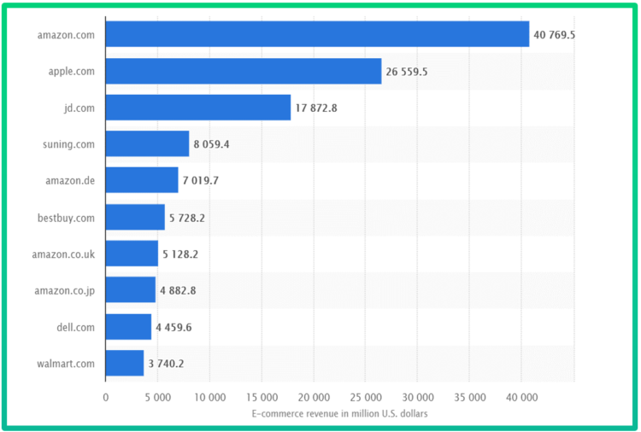Viewport: 641px width, 432px height.
Task: Click the E-commerce revenue axis title
Action: 339,413
